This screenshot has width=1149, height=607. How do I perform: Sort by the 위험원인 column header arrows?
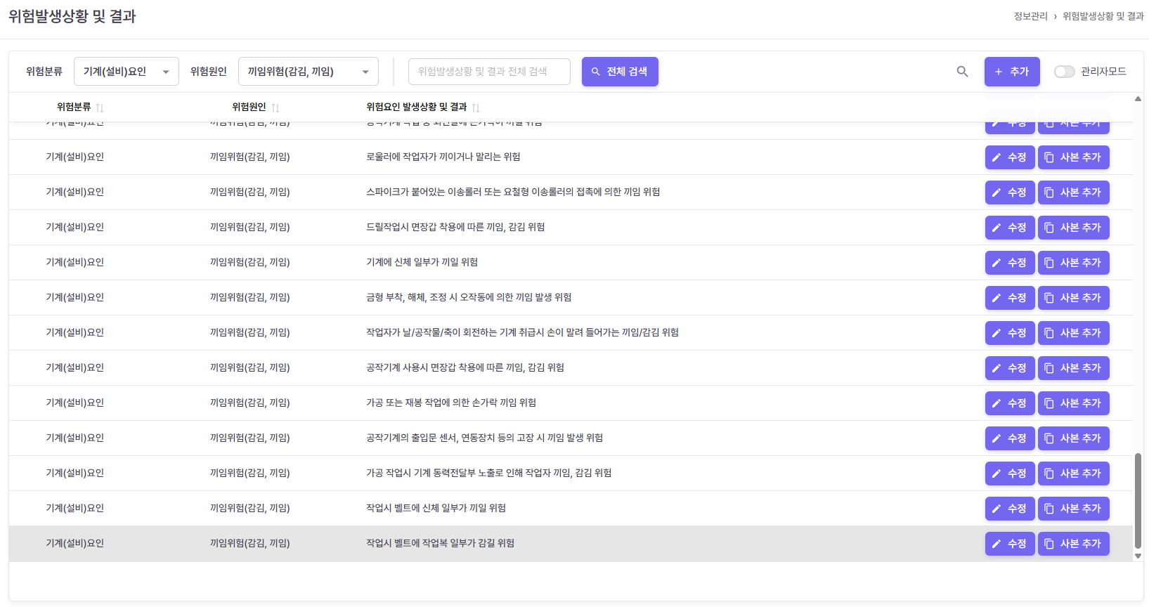point(275,107)
